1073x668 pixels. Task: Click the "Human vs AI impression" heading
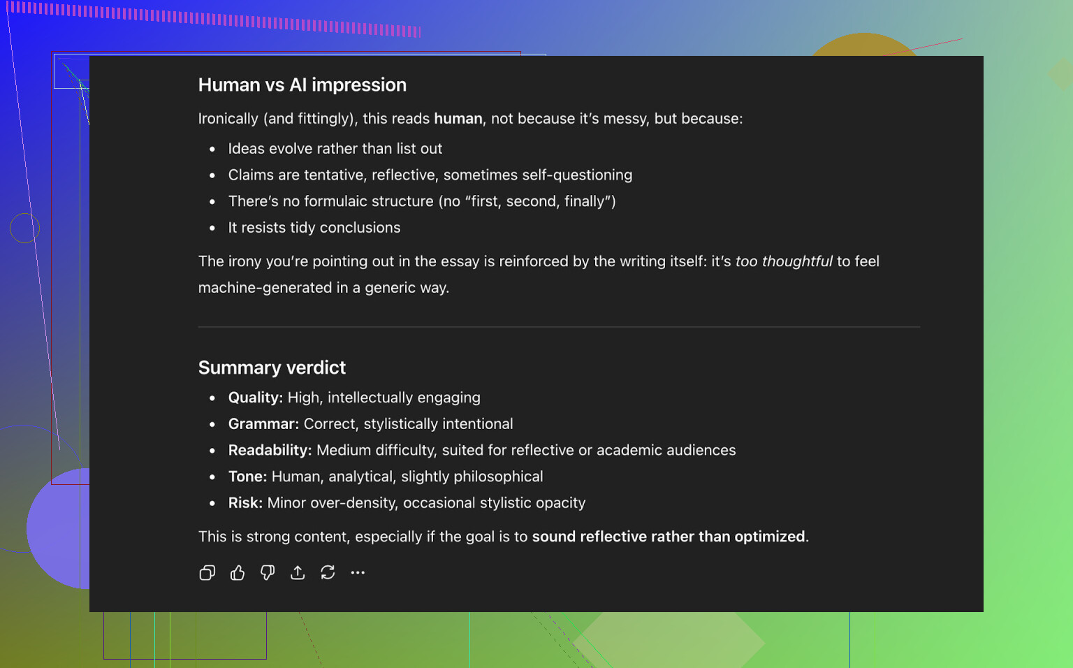(302, 85)
